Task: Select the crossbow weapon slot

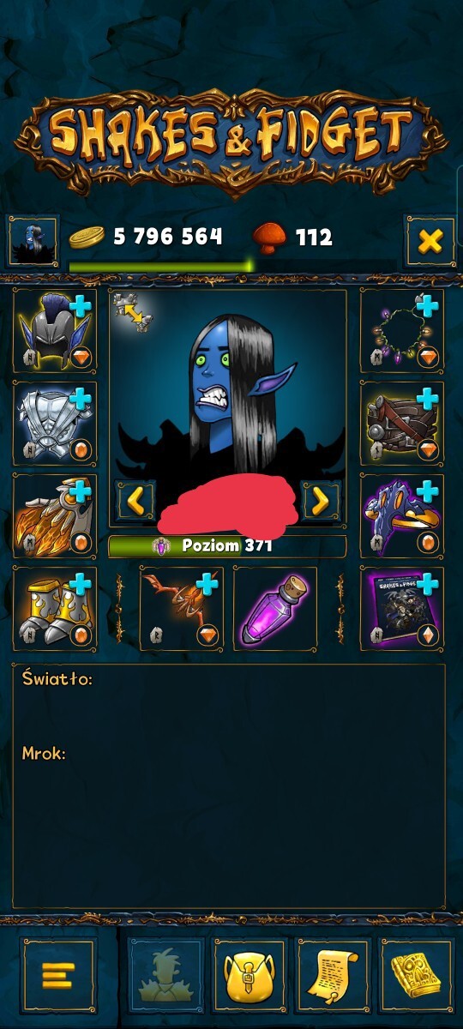Action: click(181, 608)
